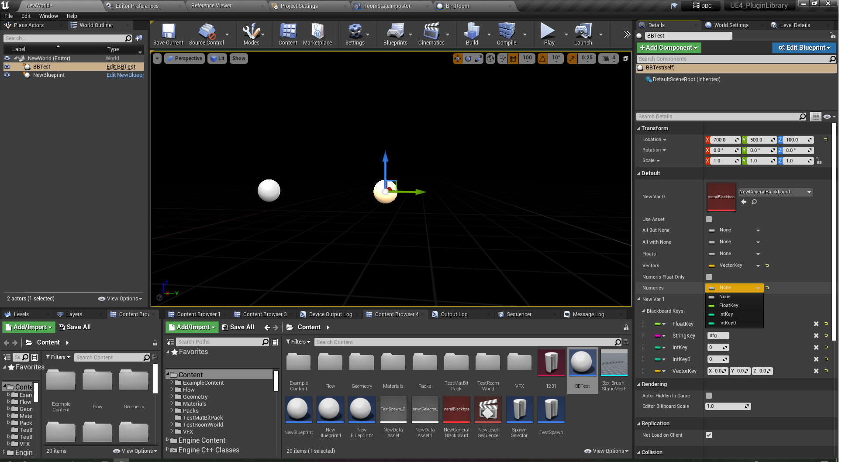Click the Build toolbar icon

472,34
